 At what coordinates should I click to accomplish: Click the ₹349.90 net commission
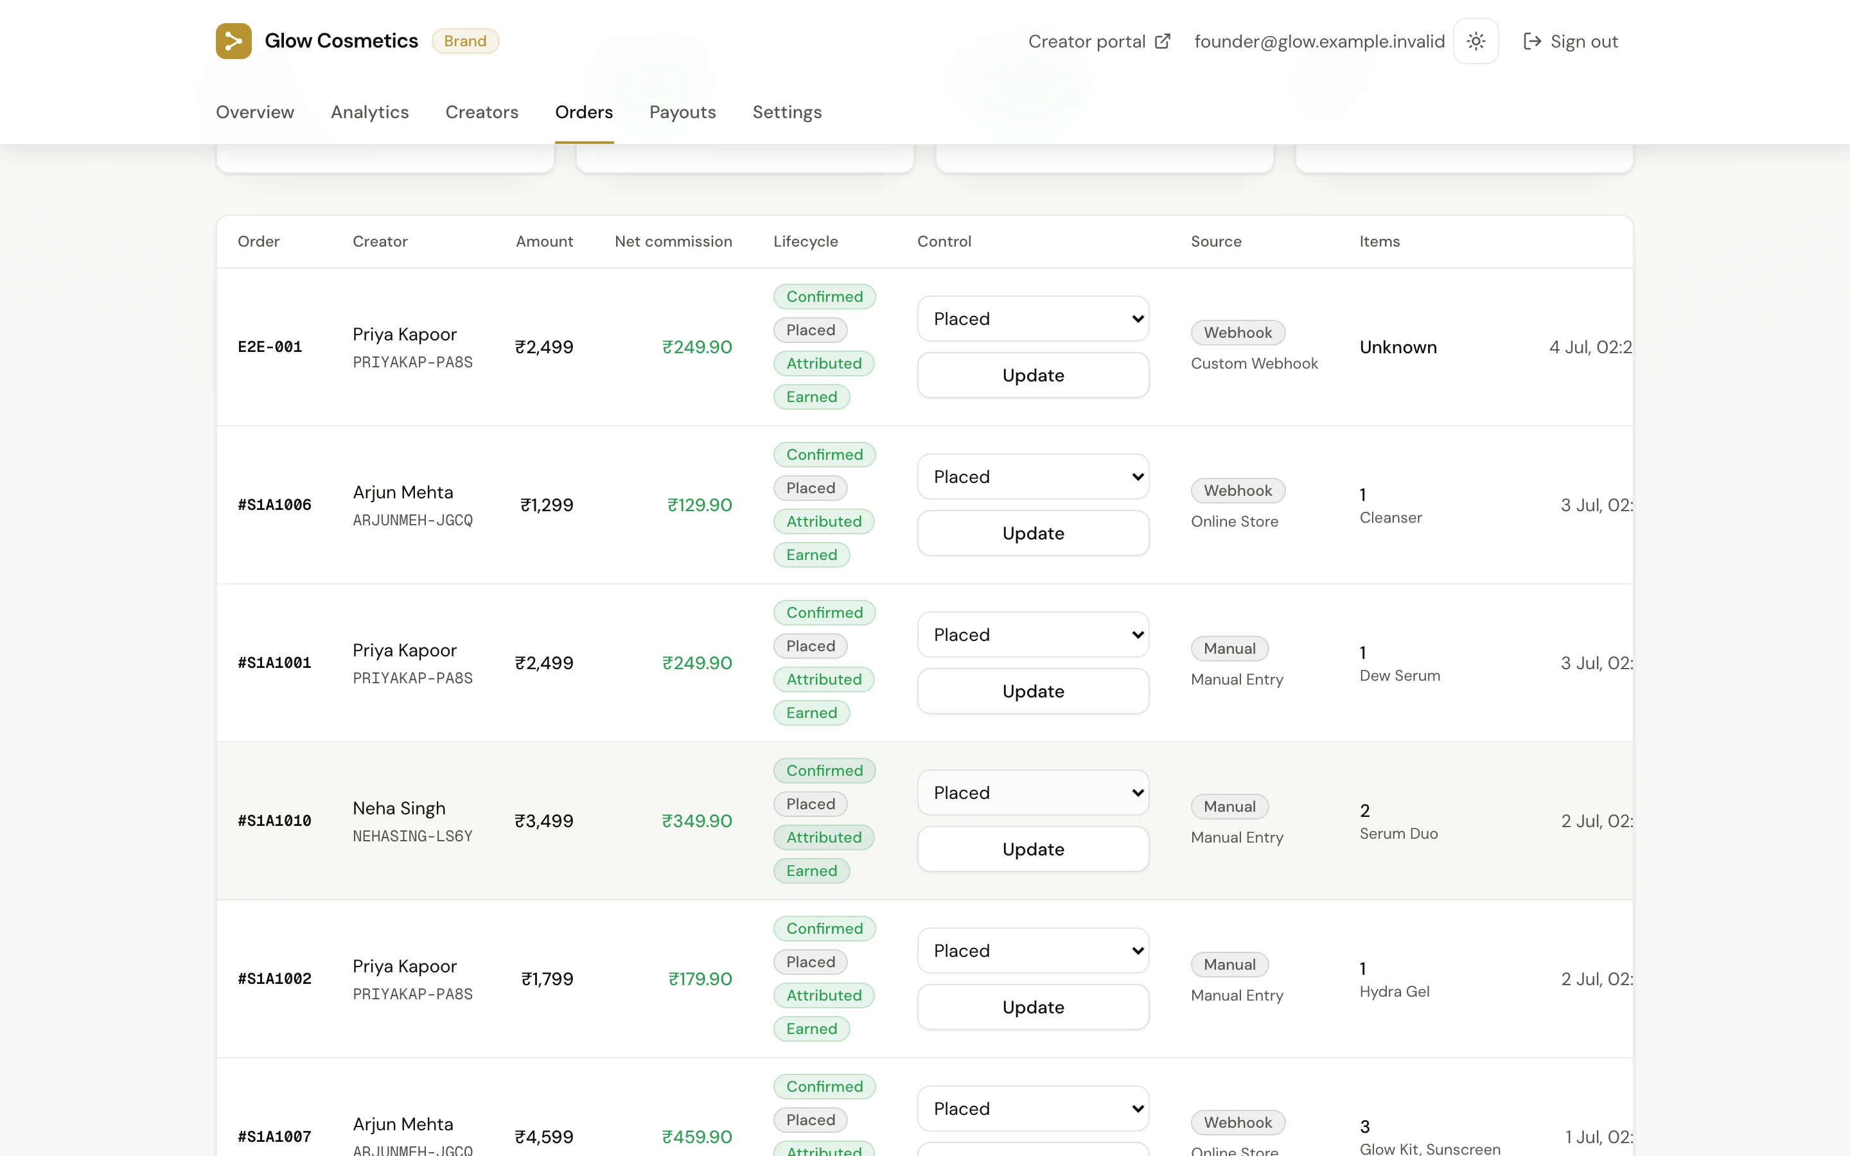696,821
